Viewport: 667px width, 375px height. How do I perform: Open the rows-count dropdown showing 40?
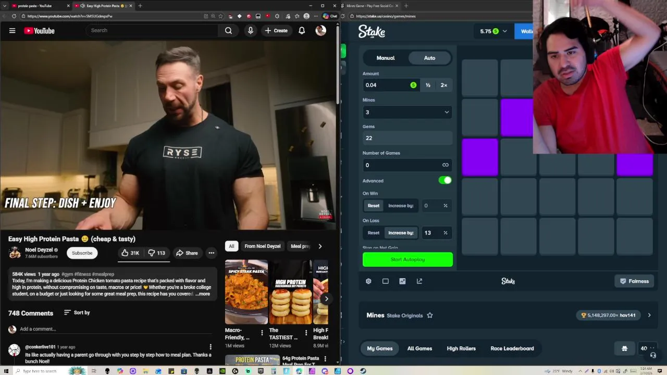tap(647, 348)
